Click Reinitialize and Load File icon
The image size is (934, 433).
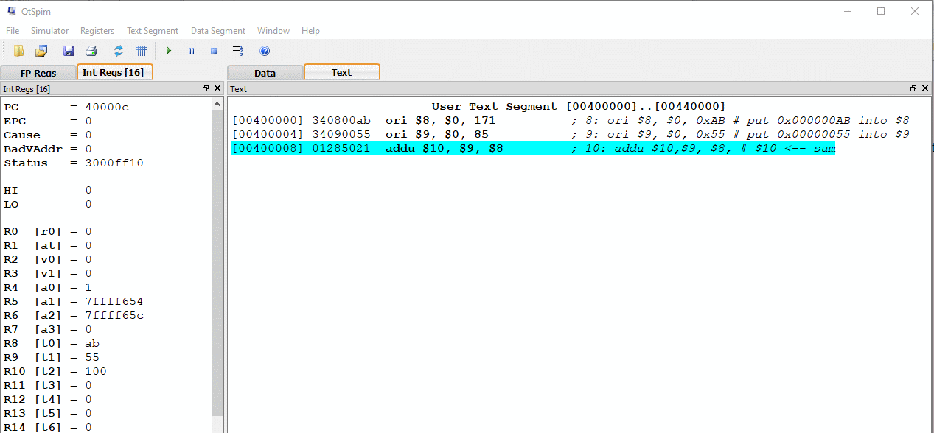[x=41, y=51]
